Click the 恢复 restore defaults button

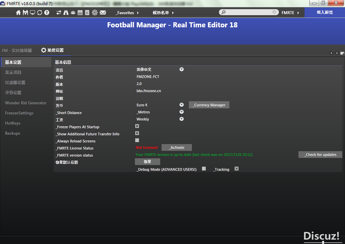click(x=147, y=162)
